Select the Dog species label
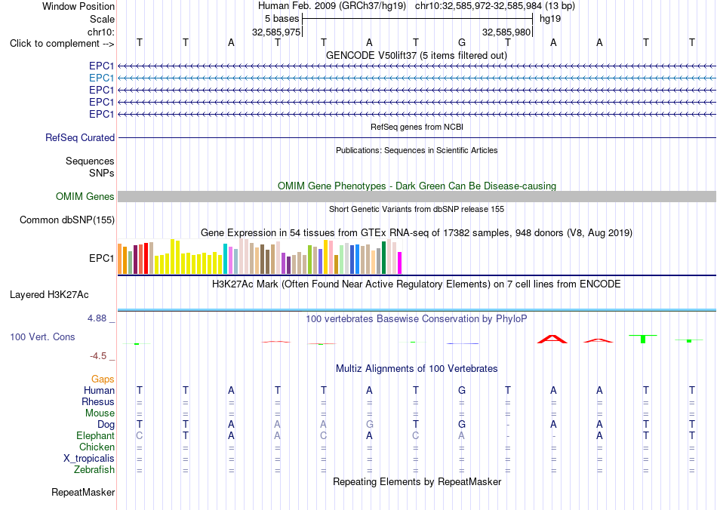717x510 pixels. (106, 425)
